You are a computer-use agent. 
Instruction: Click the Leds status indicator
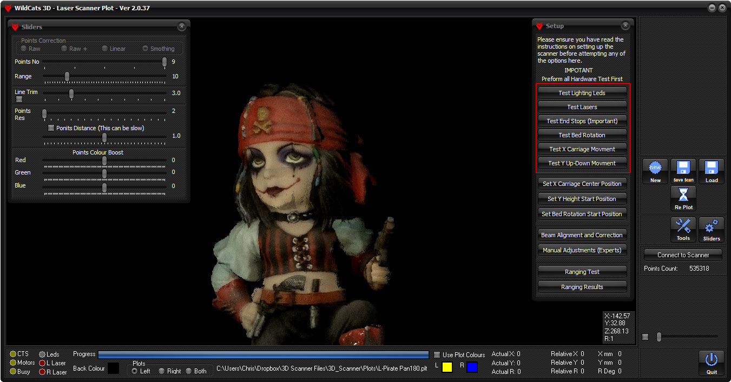42,354
